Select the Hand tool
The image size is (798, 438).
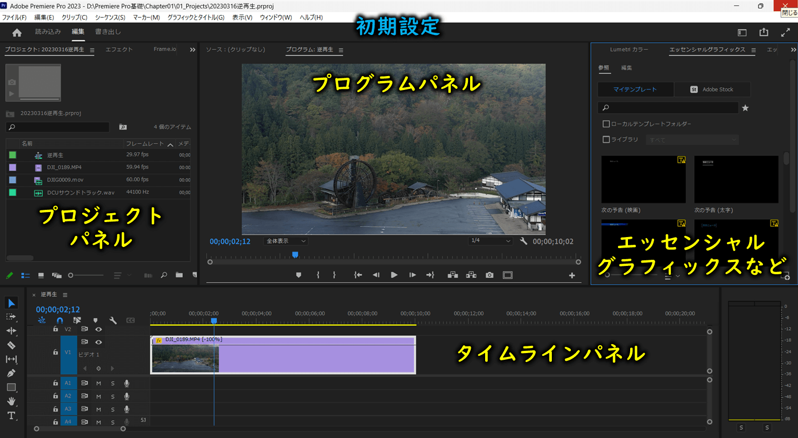(x=11, y=401)
